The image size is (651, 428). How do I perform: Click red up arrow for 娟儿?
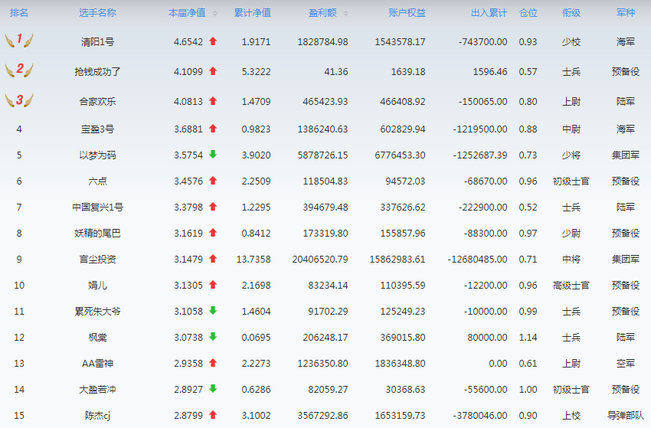[x=213, y=285]
